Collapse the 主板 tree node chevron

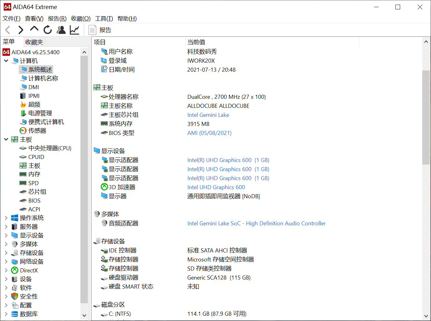6,139
